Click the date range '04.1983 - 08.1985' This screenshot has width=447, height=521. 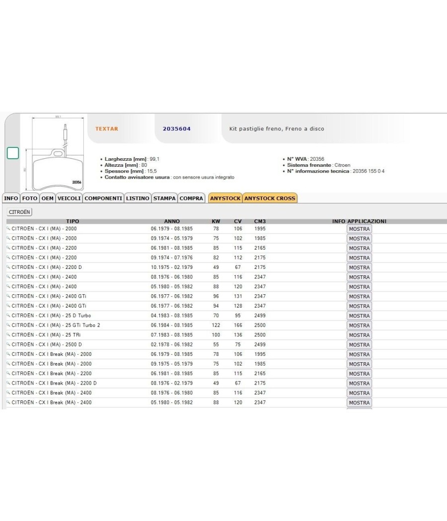tap(172, 315)
